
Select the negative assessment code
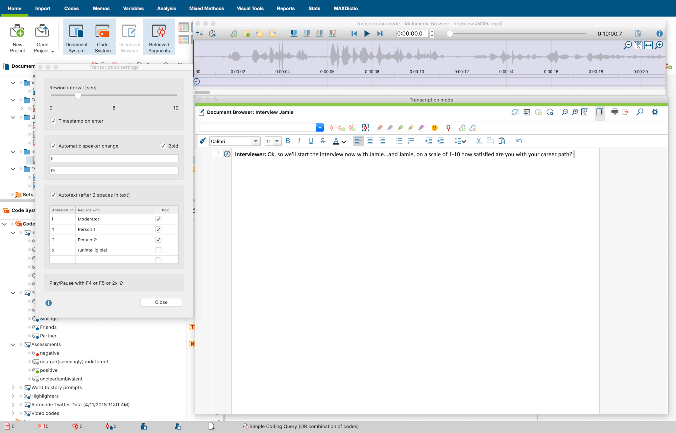click(x=49, y=353)
